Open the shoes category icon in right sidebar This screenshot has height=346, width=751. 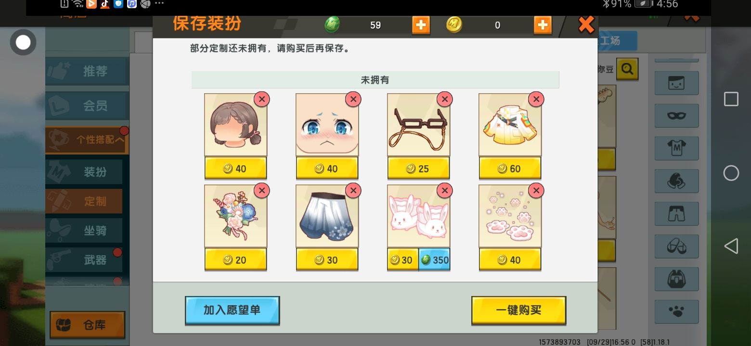pyautogui.click(x=676, y=247)
